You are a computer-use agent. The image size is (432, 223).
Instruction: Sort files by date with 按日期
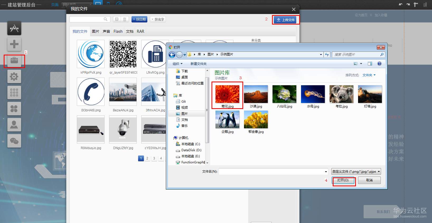[x=139, y=19]
